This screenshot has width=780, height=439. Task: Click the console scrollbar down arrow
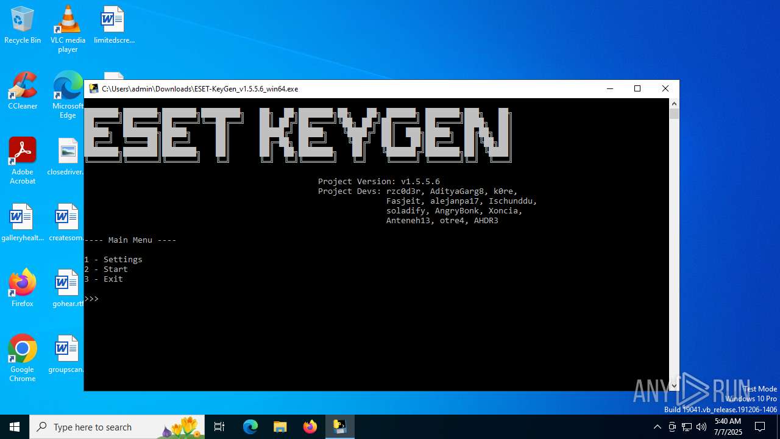click(x=674, y=385)
